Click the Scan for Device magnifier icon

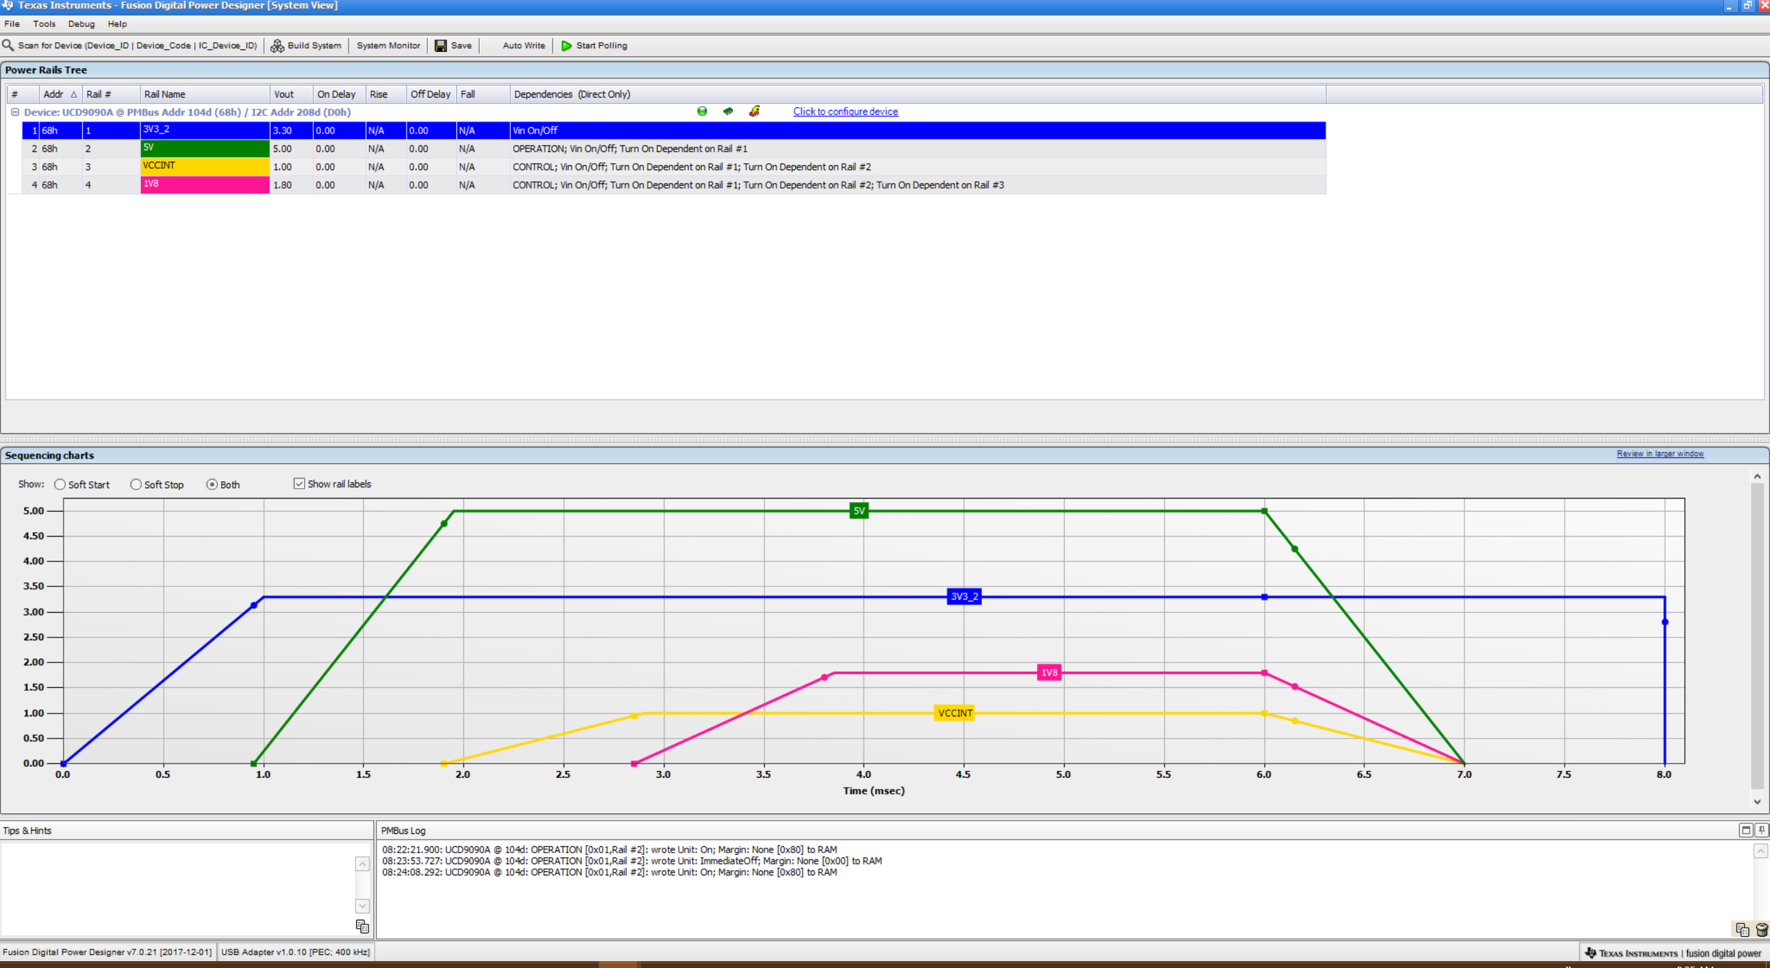(x=8, y=46)
